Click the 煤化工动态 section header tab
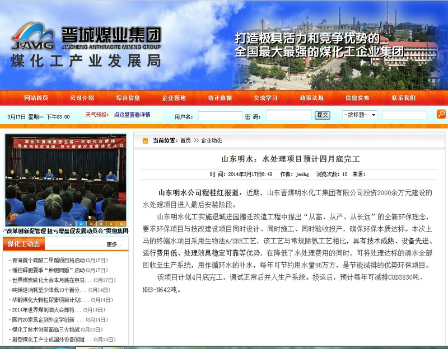 24,244
